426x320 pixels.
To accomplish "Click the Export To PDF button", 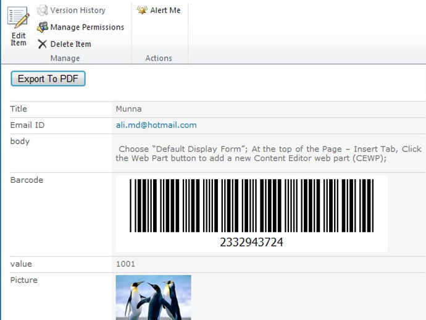I will click(x=48, y=78).
